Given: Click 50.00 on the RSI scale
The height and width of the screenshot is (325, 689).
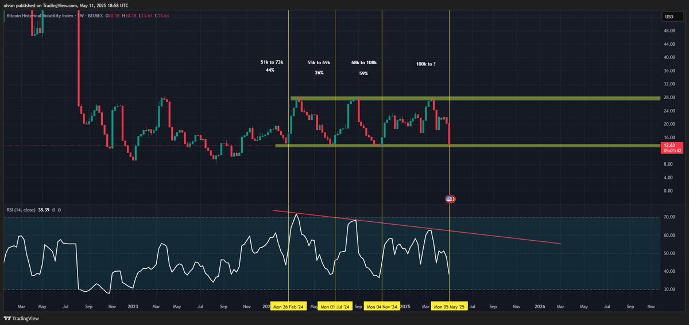Looking at the screenshot, I should coord(669,253).
